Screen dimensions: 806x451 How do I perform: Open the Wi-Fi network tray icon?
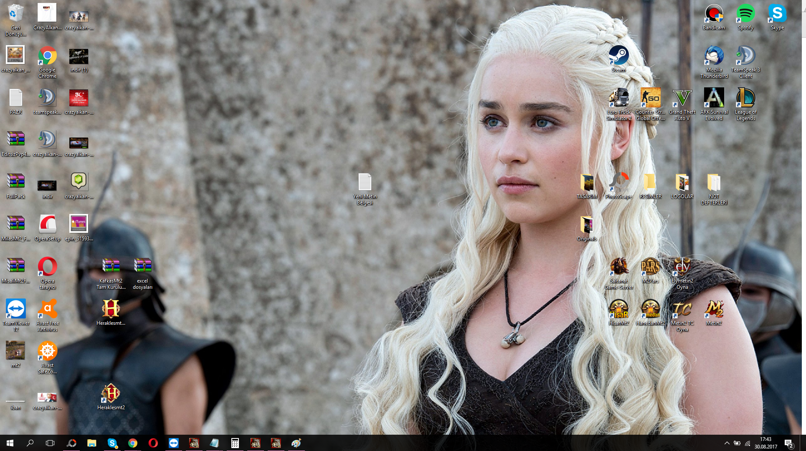(748, 443)
